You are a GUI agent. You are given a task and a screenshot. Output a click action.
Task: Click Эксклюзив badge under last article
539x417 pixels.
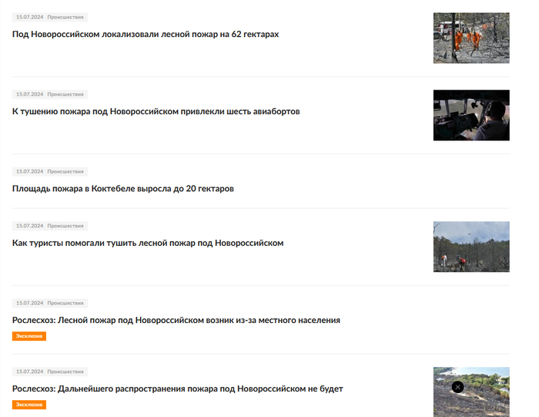point(29,405)
